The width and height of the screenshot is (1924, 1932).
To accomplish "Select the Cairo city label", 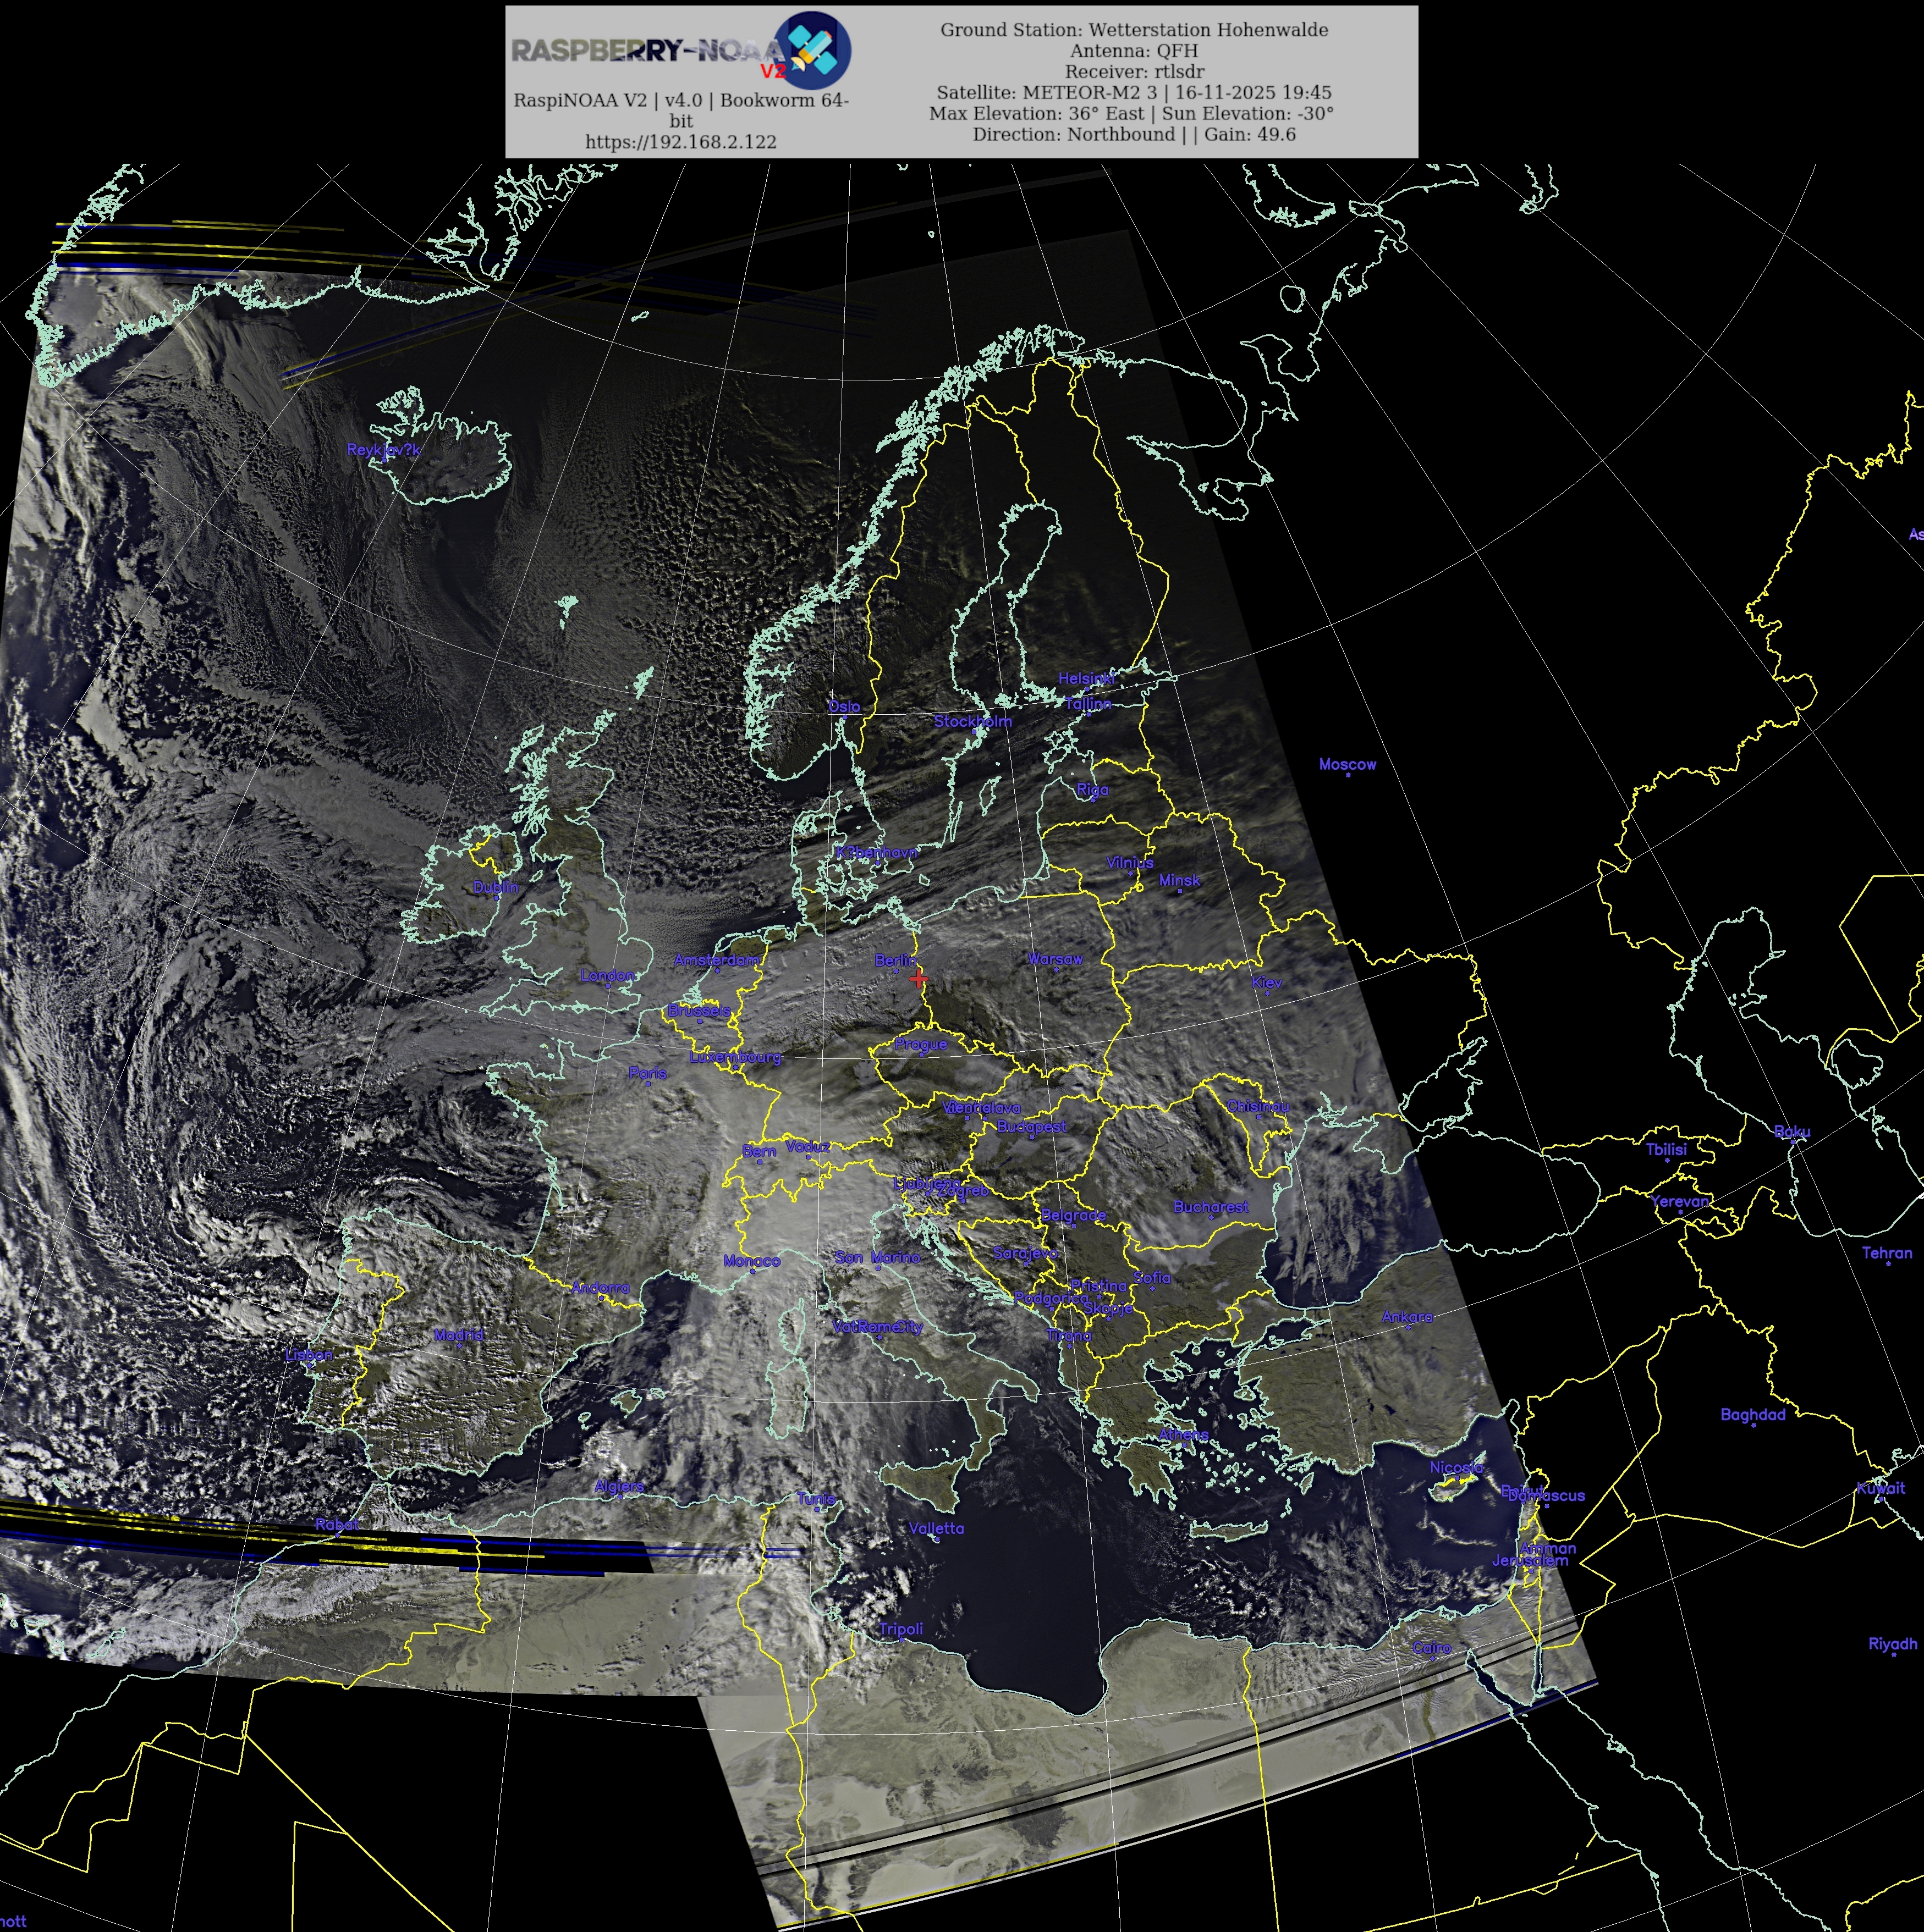I will (x=1431, y=1647).
